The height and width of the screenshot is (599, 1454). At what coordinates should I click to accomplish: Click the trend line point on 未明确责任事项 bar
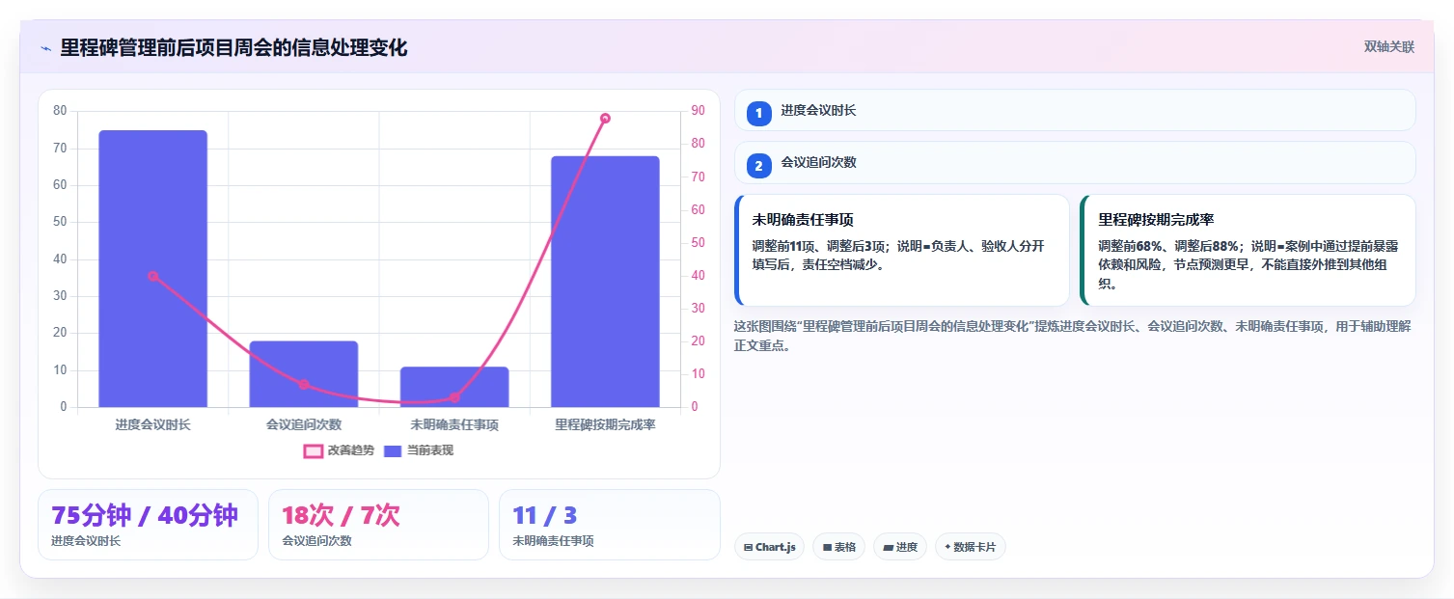pos(454,397)
